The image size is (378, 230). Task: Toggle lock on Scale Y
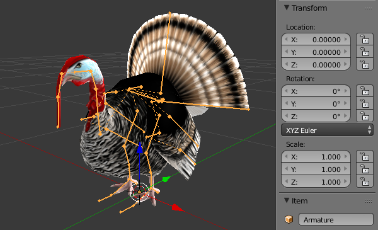tap(365, 169)
